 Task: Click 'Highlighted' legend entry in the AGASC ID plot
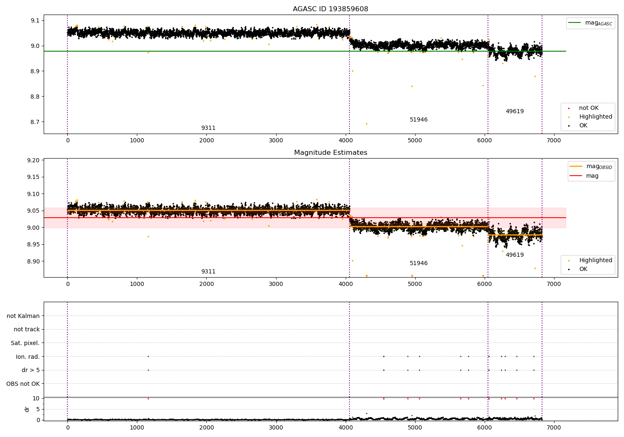(590, 117)
